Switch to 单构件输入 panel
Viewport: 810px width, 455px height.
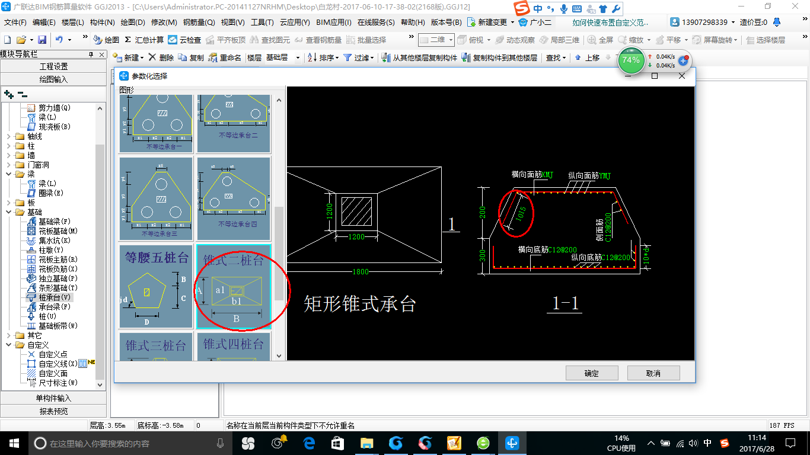(54, 398)
